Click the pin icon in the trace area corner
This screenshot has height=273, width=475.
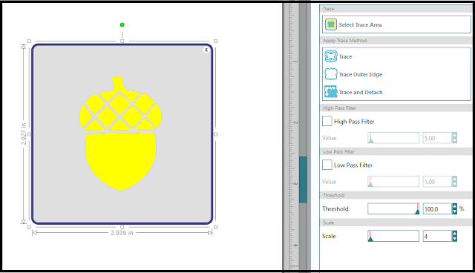[x=206, y=50]
